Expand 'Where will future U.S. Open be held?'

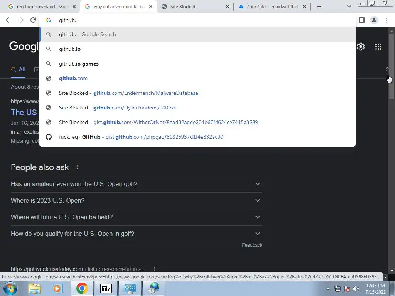click(136, 217)
